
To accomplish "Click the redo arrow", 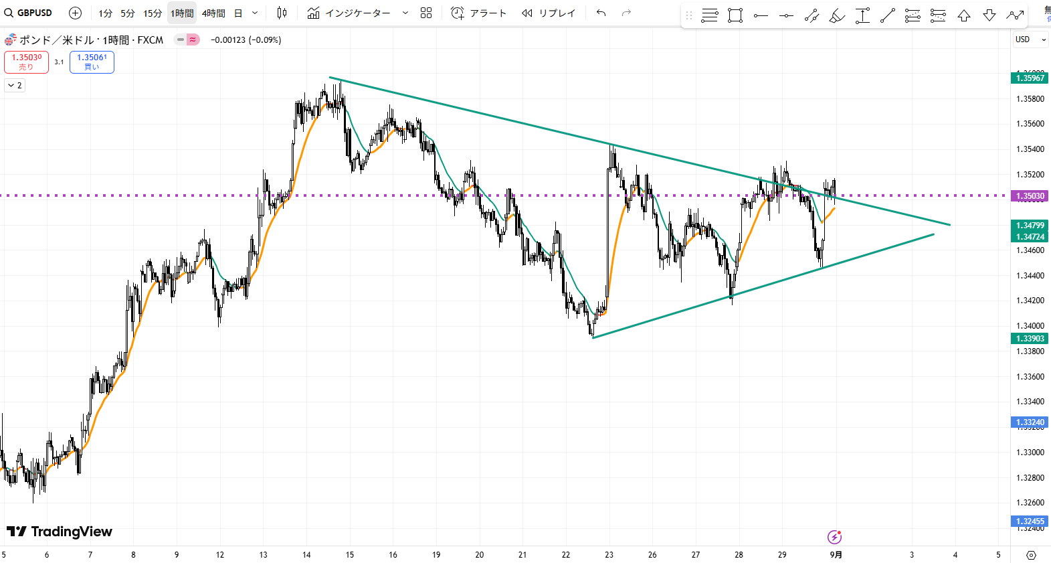I will [x=626, y=13].
